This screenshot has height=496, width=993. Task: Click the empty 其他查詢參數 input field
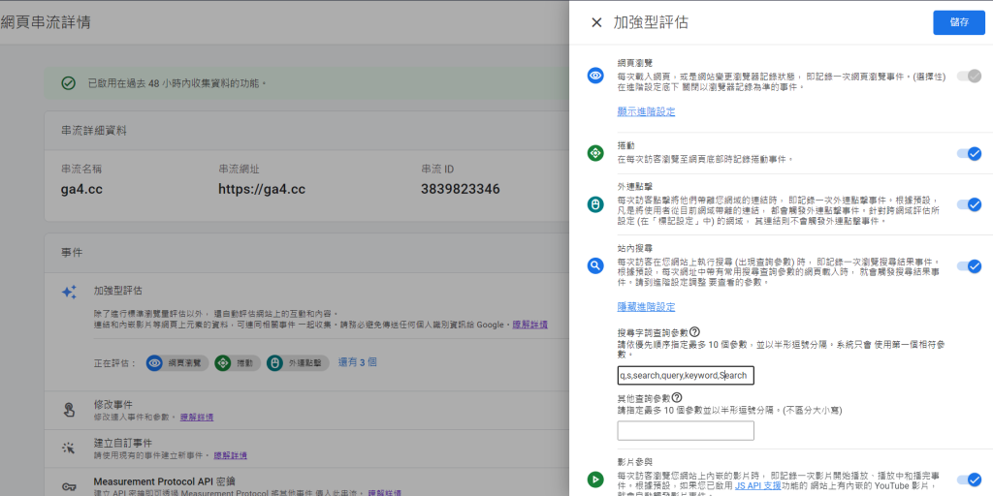(x=686, y=430)
